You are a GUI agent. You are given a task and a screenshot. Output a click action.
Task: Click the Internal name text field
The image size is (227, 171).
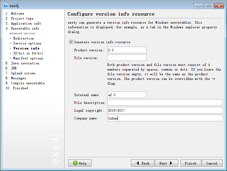(127, 95)
